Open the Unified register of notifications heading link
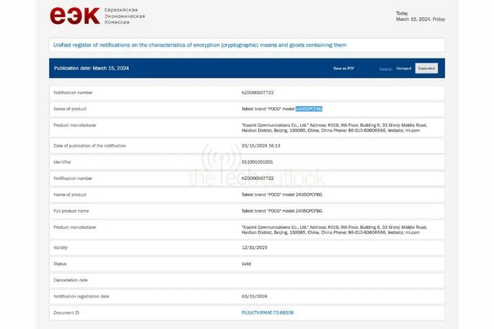494x329 pixels. (199, 45)
